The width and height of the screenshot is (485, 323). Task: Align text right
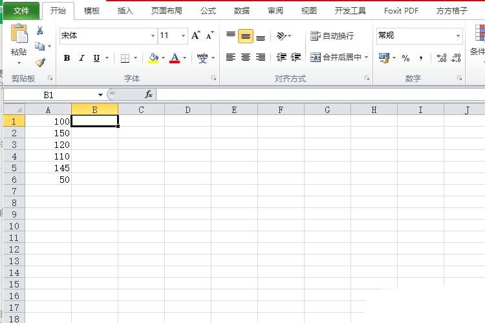pyautogui.click(x=261, y=57)
